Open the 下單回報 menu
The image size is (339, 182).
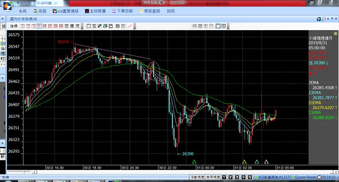[x=122, y=11]
